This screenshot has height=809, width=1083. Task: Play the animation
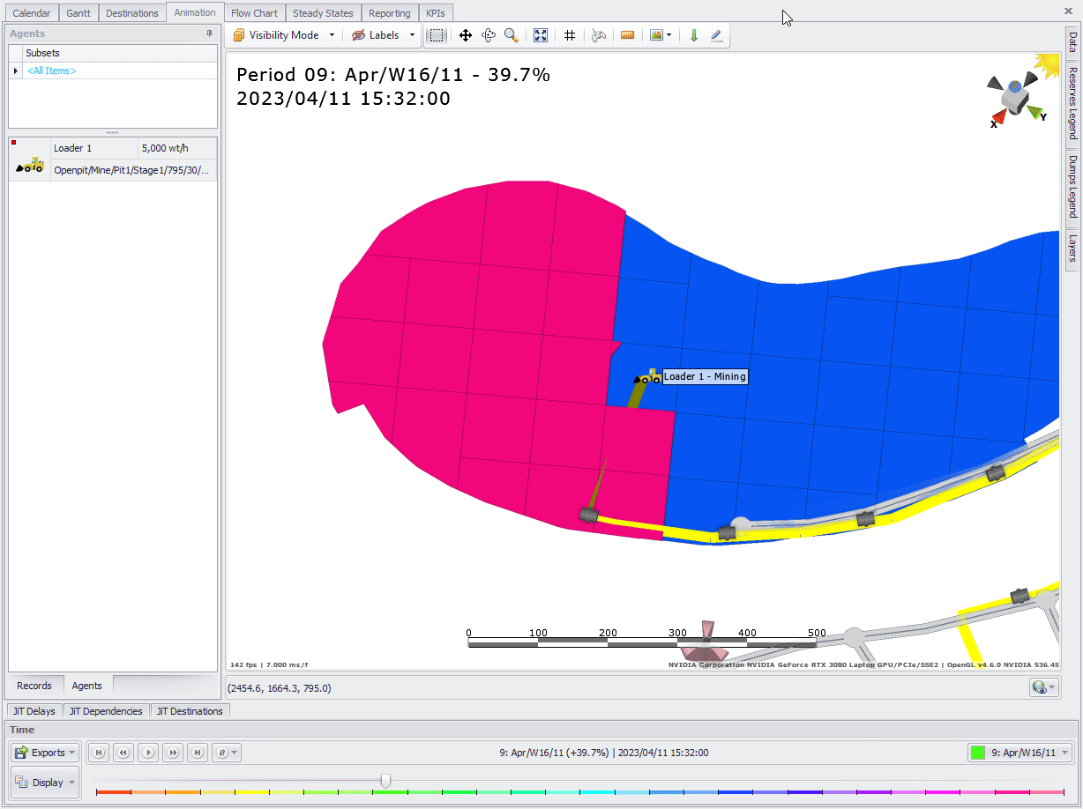pos(149,753)
